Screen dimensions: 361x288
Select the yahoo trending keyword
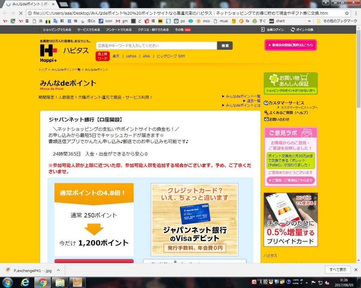pos(131,56)
